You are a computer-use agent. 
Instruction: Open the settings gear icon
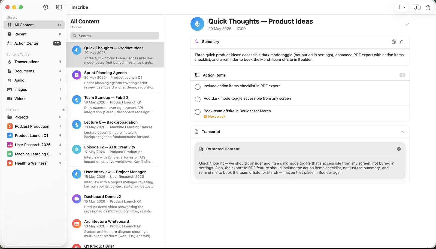click(46, 7)
